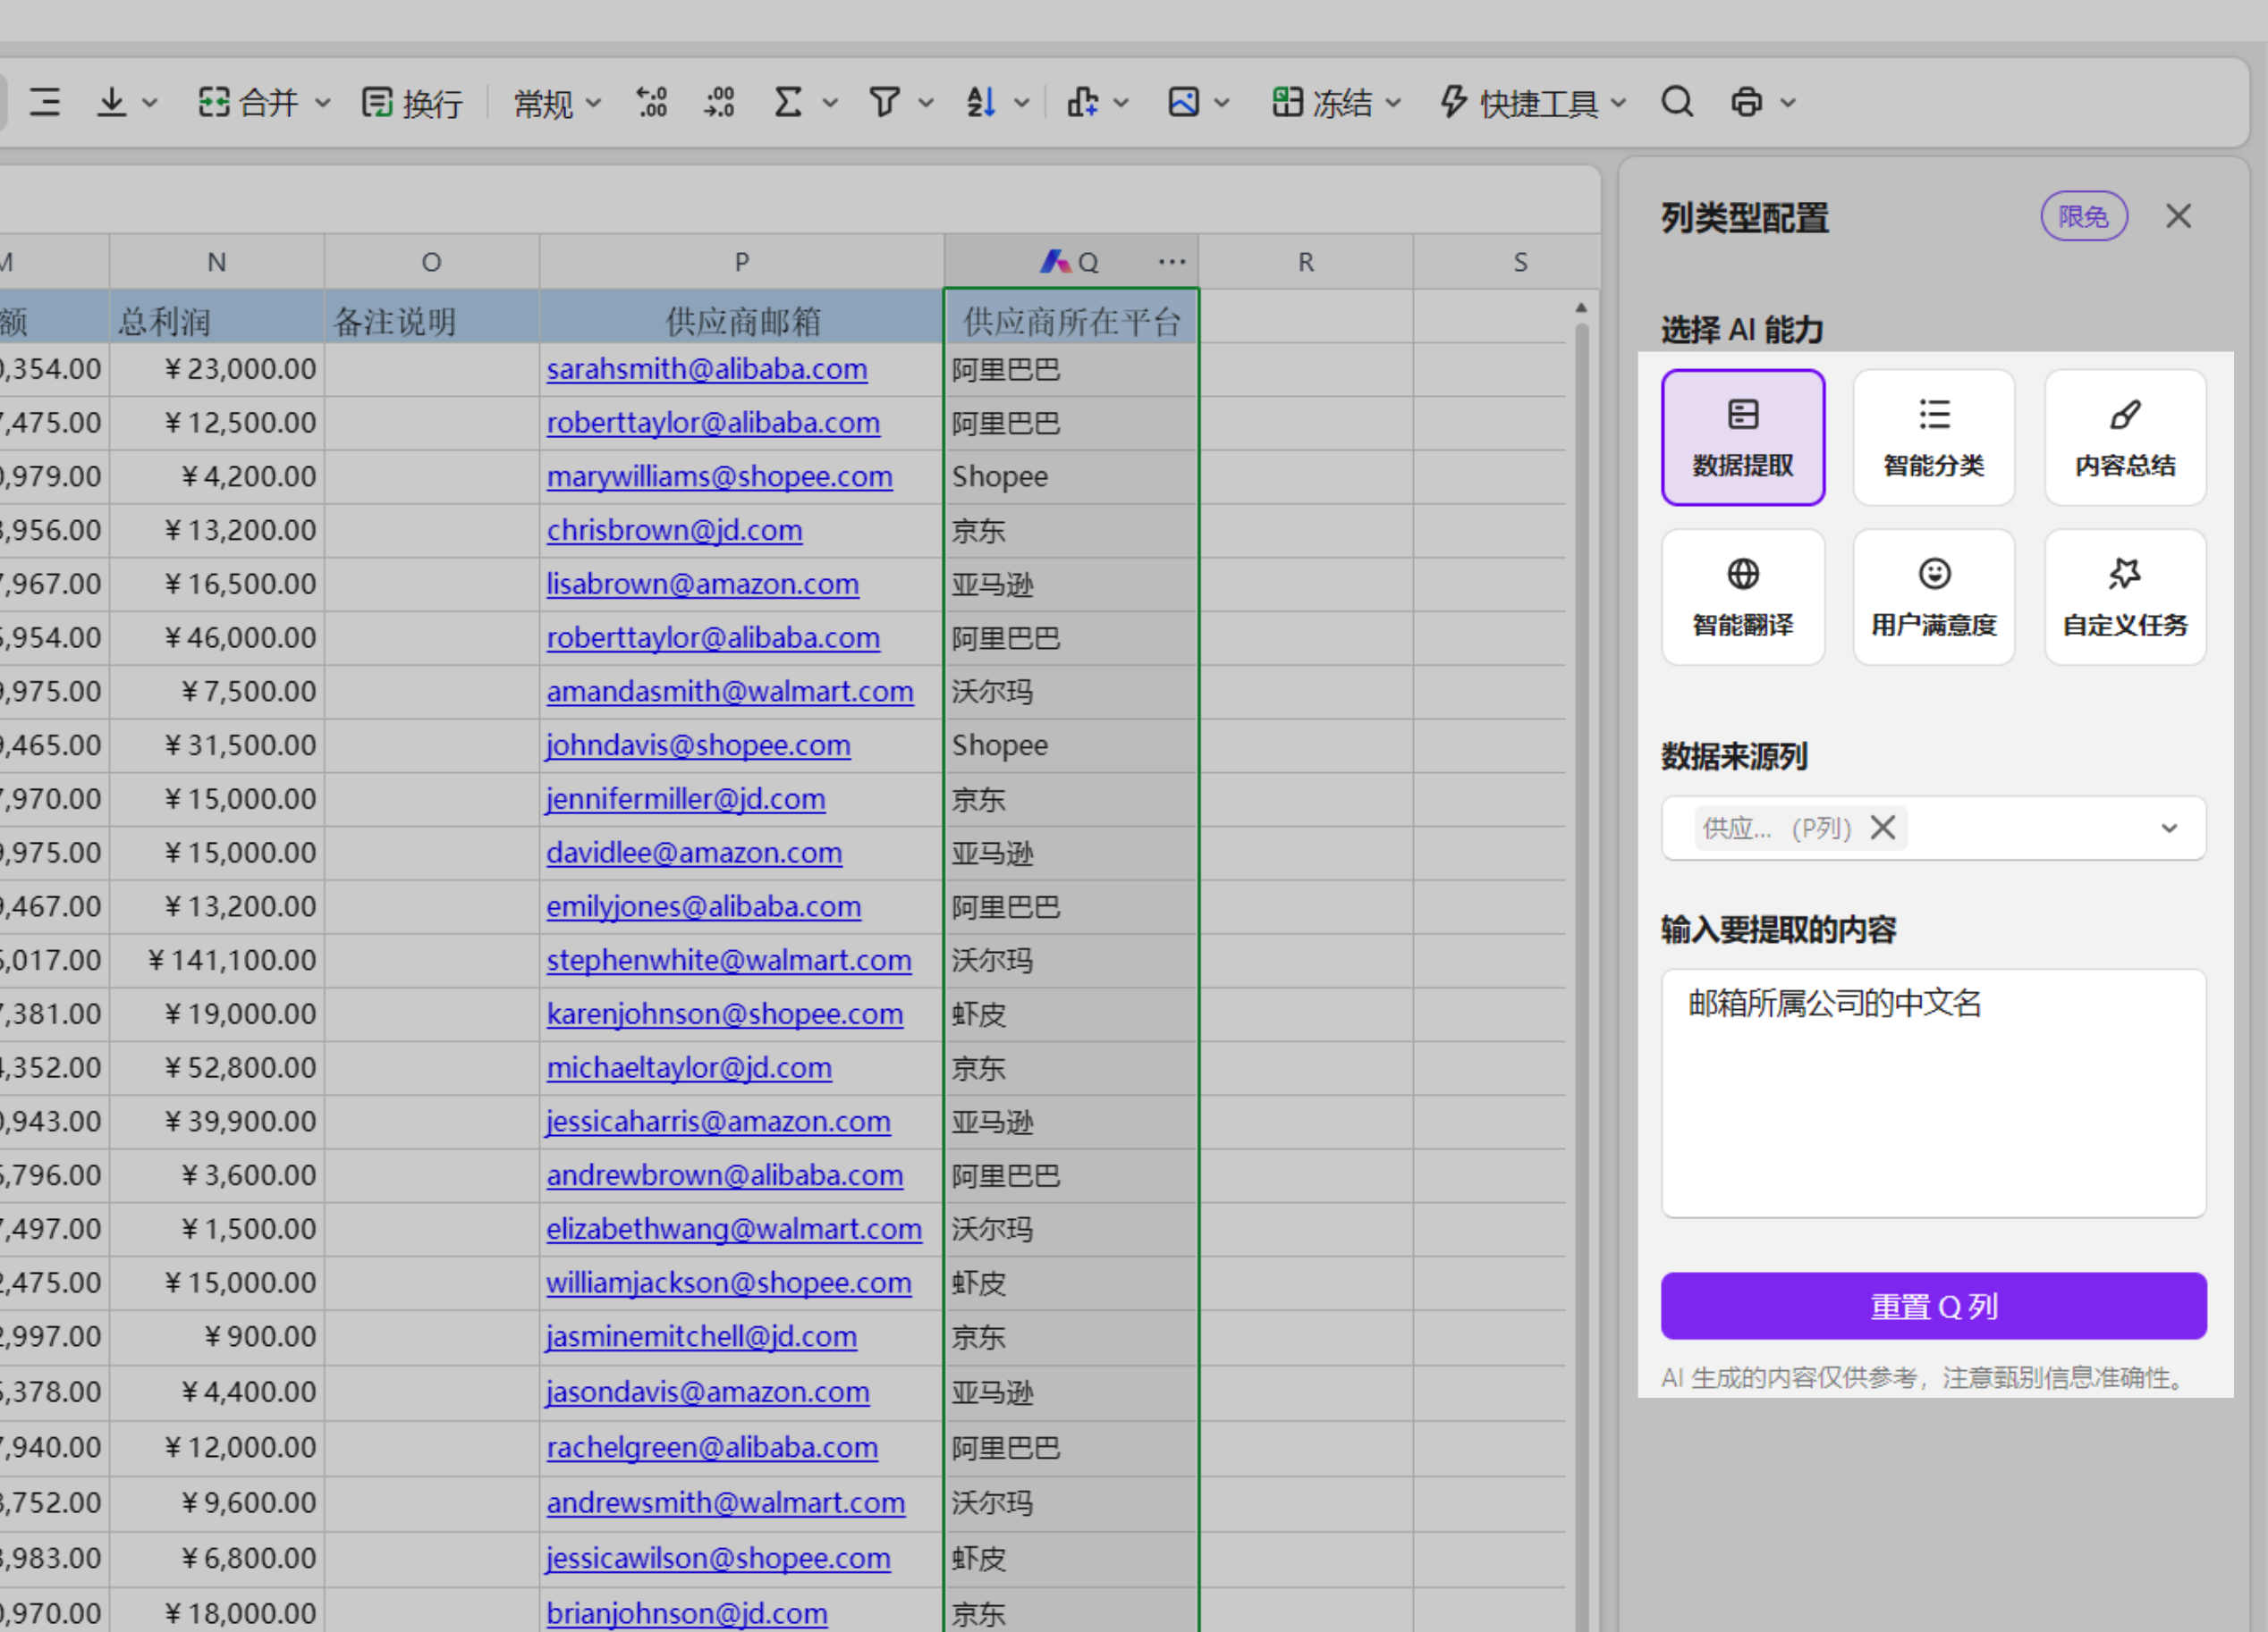Click the horizontal align icon in toolbar

tap(45, 102)
